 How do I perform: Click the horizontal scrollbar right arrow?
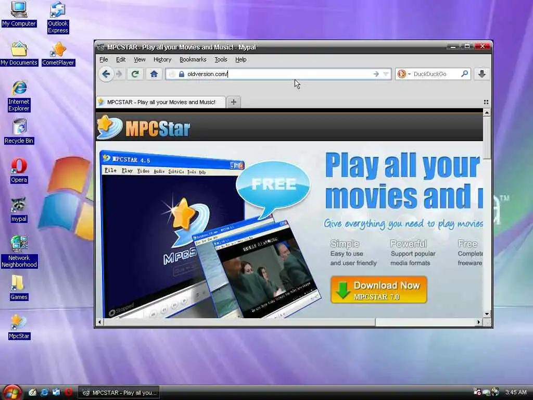[479, 322]
